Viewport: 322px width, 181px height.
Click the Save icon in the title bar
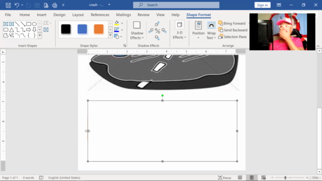[x=8, y=5]
